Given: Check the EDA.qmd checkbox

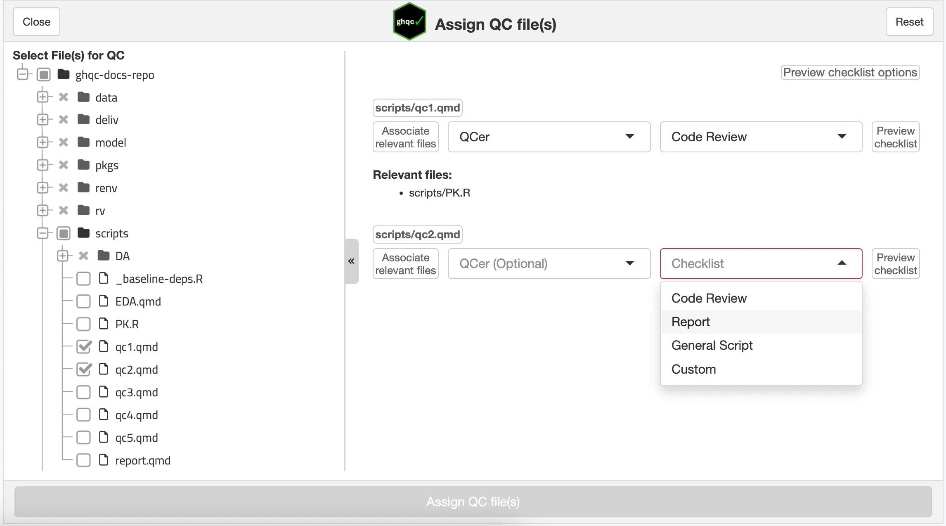Looking at the screenshot, I should click(84, 301).
